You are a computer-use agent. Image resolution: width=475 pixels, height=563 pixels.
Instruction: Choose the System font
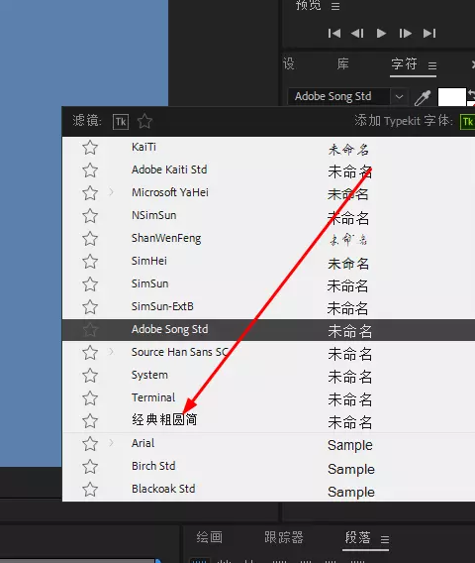click(x=149, y=375)
